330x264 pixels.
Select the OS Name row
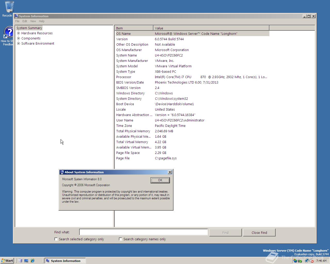tap(192, 34)
